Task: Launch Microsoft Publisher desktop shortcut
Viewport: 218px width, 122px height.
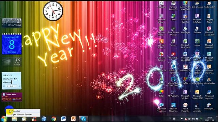Action: pos(209,57)
